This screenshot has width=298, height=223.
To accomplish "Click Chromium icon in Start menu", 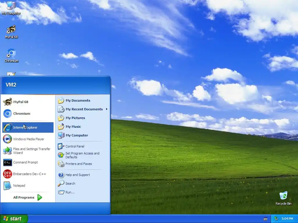I will (x=8, y=114).
